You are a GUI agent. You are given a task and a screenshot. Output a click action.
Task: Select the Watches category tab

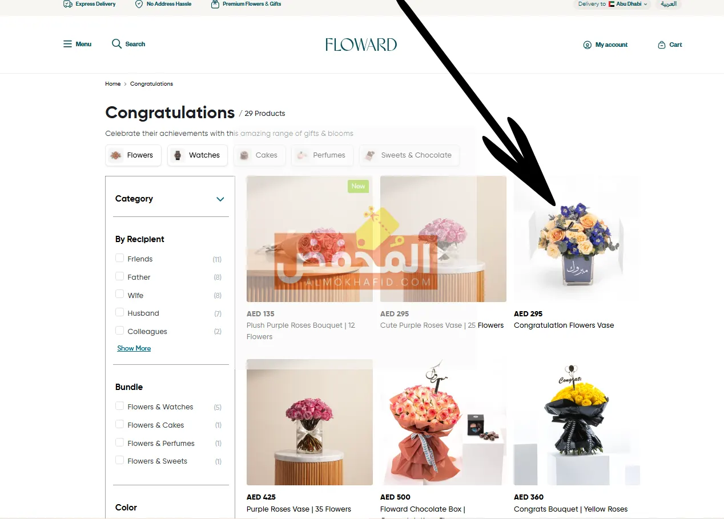click(198, 155)
